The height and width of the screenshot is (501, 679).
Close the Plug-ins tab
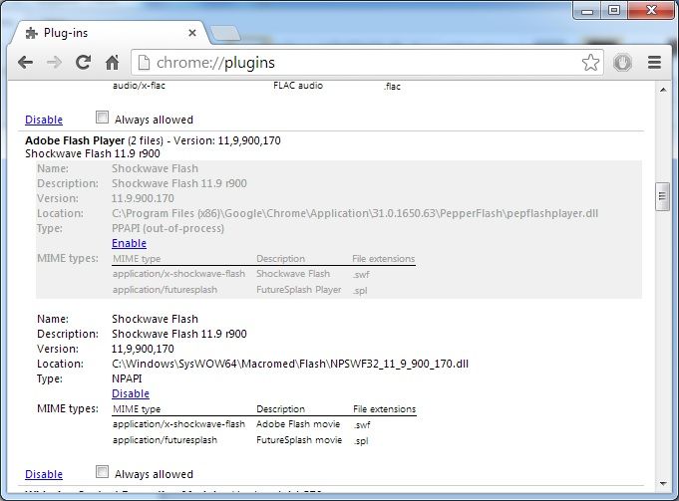192,33
